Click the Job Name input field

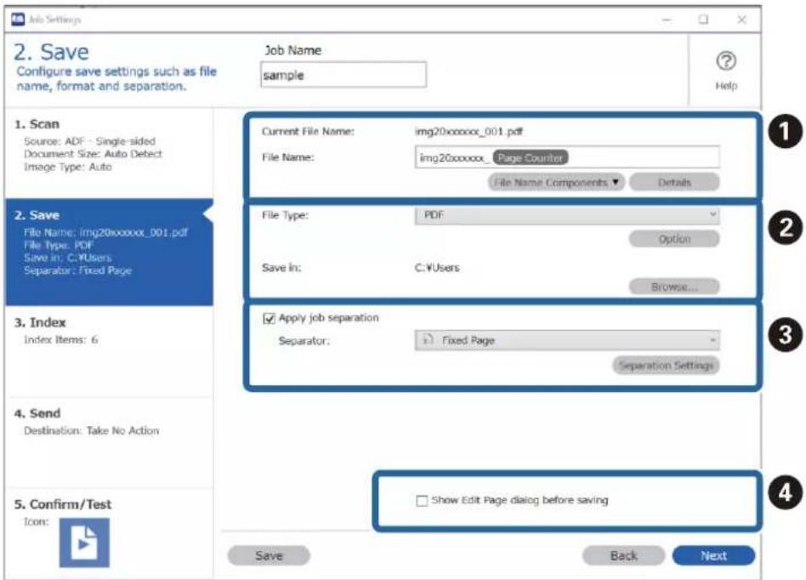click(x=343, y=75)
